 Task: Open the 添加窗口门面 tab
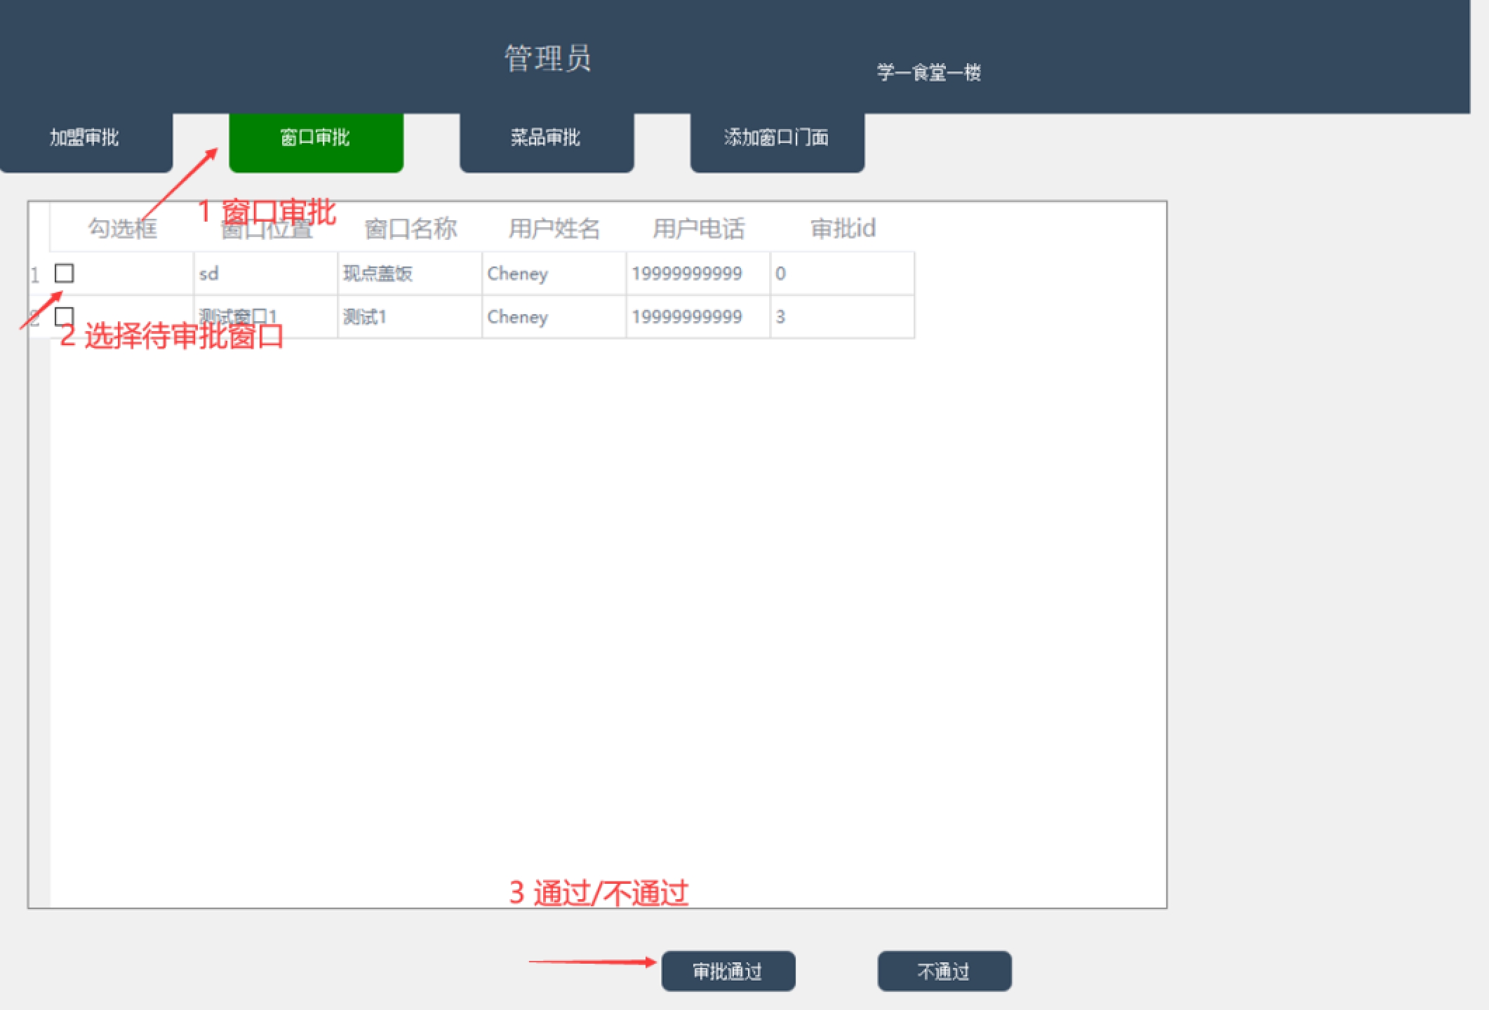pos(777,138)
